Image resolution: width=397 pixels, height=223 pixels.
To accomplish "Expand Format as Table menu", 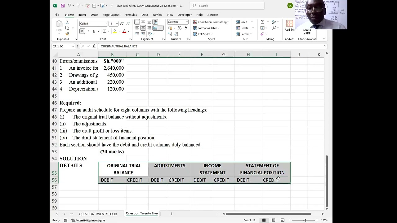I will click(x=206, y=28).
